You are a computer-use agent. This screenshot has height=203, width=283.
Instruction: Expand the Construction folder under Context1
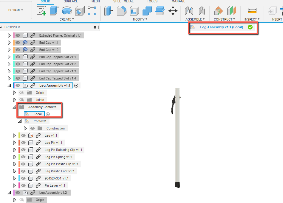pyautogui.click(x=25, y=128)
